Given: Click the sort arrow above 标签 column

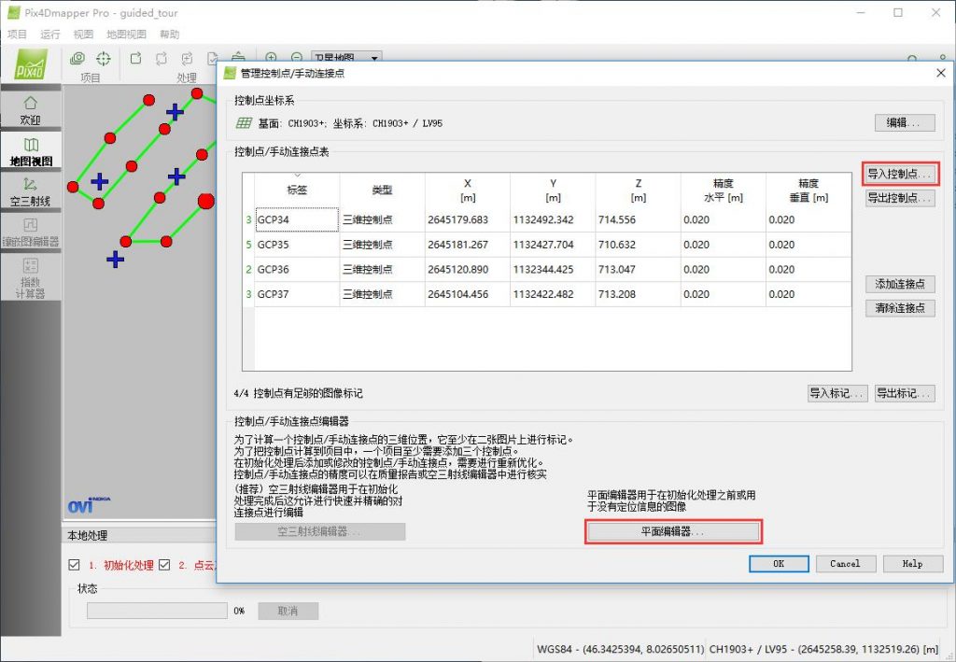Looking at the screenshot, I should (297, 176).
